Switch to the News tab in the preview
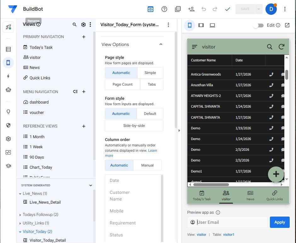 pos(250,195)
